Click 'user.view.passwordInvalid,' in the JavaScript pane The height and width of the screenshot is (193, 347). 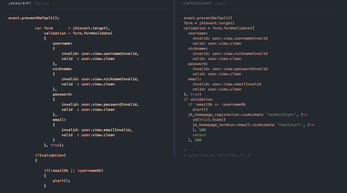pos(110,105)
